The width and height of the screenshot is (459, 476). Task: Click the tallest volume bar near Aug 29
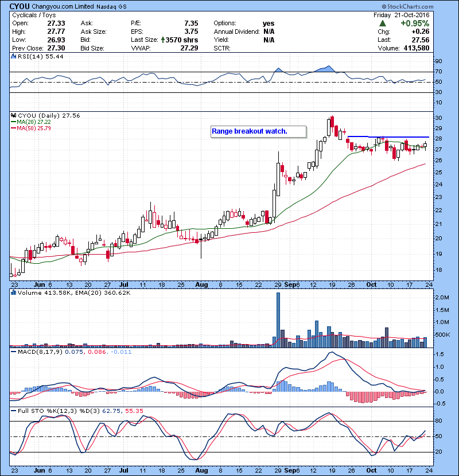point(278,320)
